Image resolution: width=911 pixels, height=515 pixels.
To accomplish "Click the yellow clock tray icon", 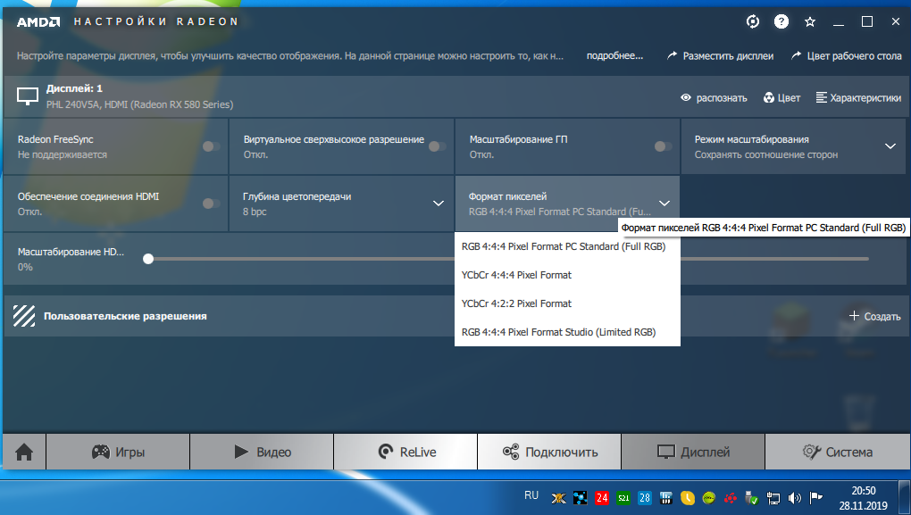I will point(688,497).
